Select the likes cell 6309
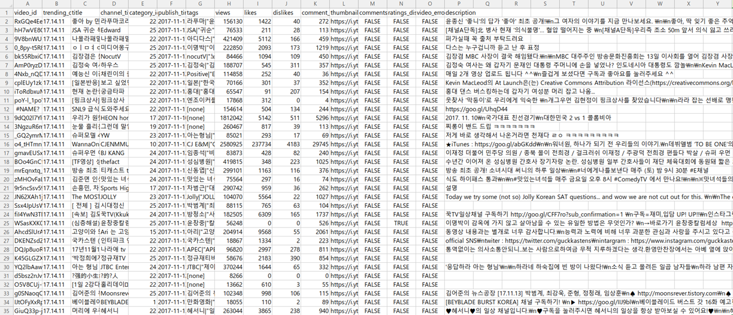 coord(258,214)
